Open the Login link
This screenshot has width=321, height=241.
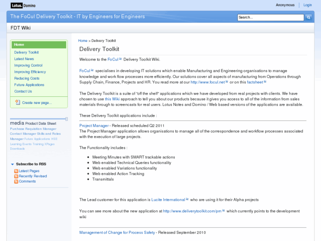[x=307, y=5]
